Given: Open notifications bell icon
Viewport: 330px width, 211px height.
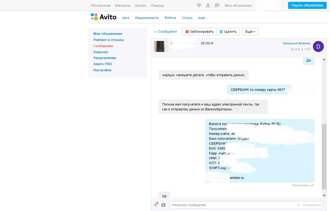Looking at the screenshot, I should point(208,5).
